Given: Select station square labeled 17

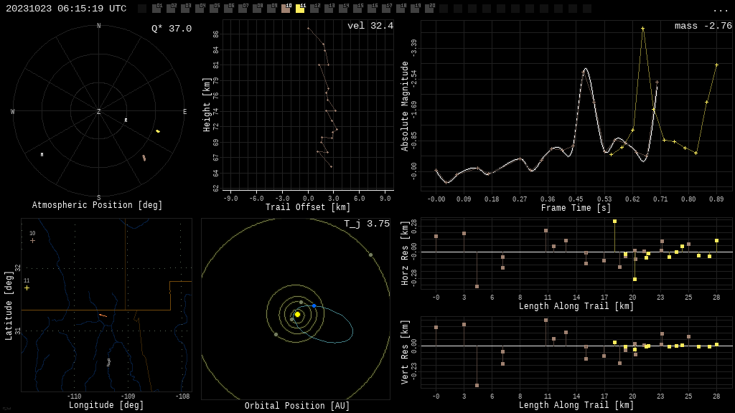Looking at the screenshot, I should coord(386,9).
